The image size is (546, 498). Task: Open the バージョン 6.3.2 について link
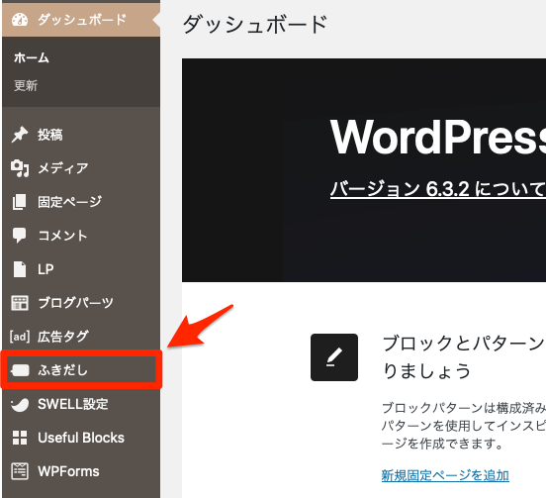[x=438, y=189]
